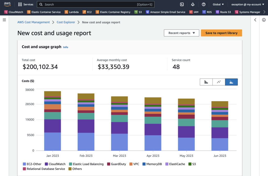Open Elastic Container Registry shortcut
Image resolution: width=268 pixels, height=176 pixels.
pyautogui.click(x=113, y=12)
